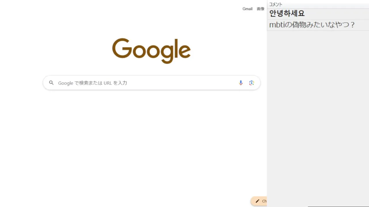Open the 画像 images link

coord(261,9)
